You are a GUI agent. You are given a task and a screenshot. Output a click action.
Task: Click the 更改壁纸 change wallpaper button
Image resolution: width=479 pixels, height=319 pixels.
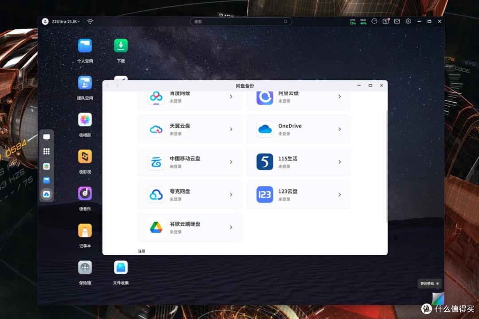coord(427,284)
